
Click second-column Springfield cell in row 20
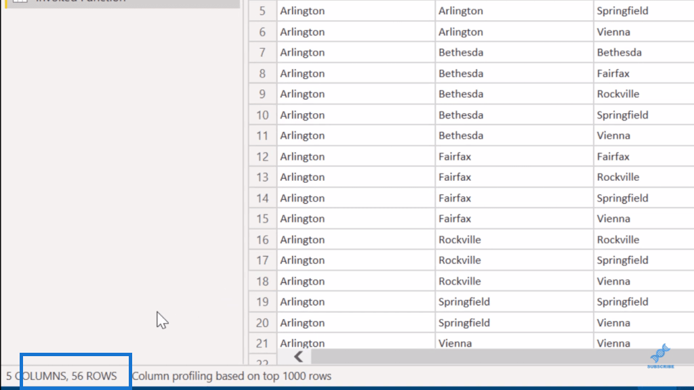coord(514,323)
